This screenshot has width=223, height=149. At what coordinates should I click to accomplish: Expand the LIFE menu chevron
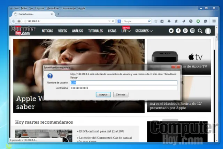click(x=129, y=31)
